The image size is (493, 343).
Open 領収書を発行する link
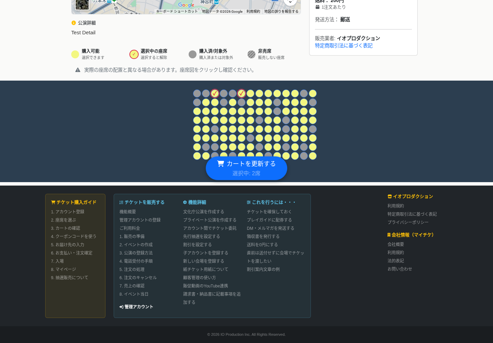tap(263, 237)
